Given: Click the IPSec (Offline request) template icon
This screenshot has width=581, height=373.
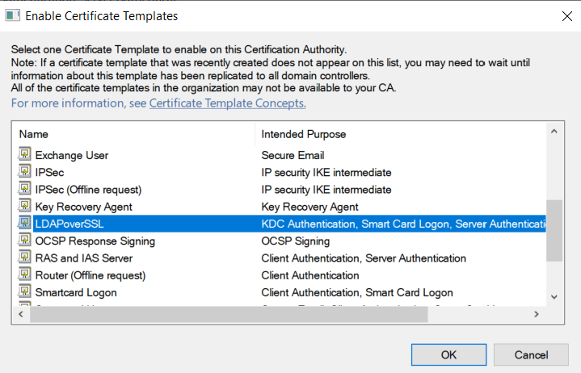Looking at the screenshot, I should coord(25,190).
